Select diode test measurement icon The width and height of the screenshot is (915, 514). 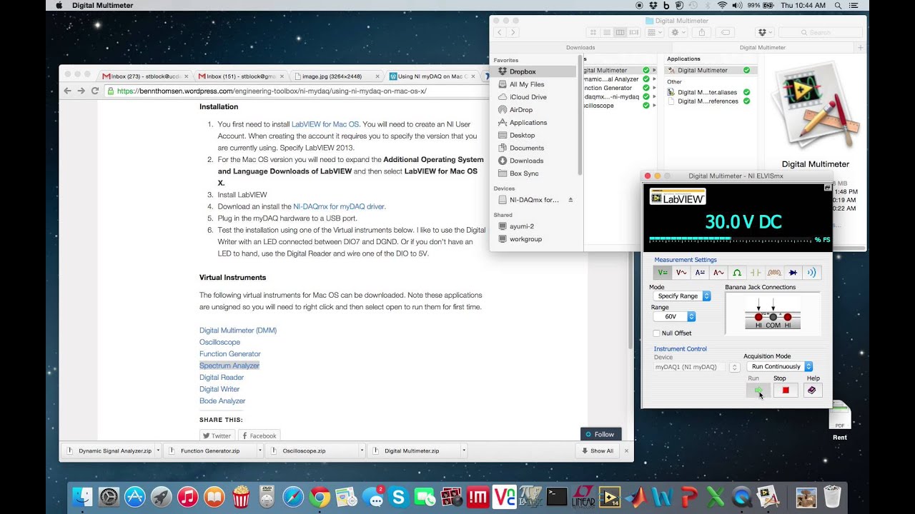click(793, 273)
